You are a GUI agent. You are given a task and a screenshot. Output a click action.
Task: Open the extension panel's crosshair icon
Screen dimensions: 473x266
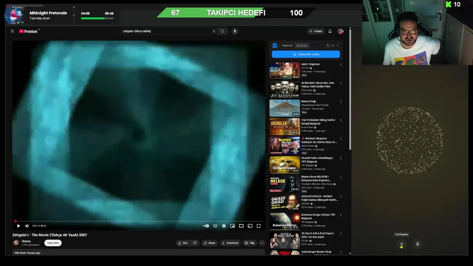tap(333, 45)
